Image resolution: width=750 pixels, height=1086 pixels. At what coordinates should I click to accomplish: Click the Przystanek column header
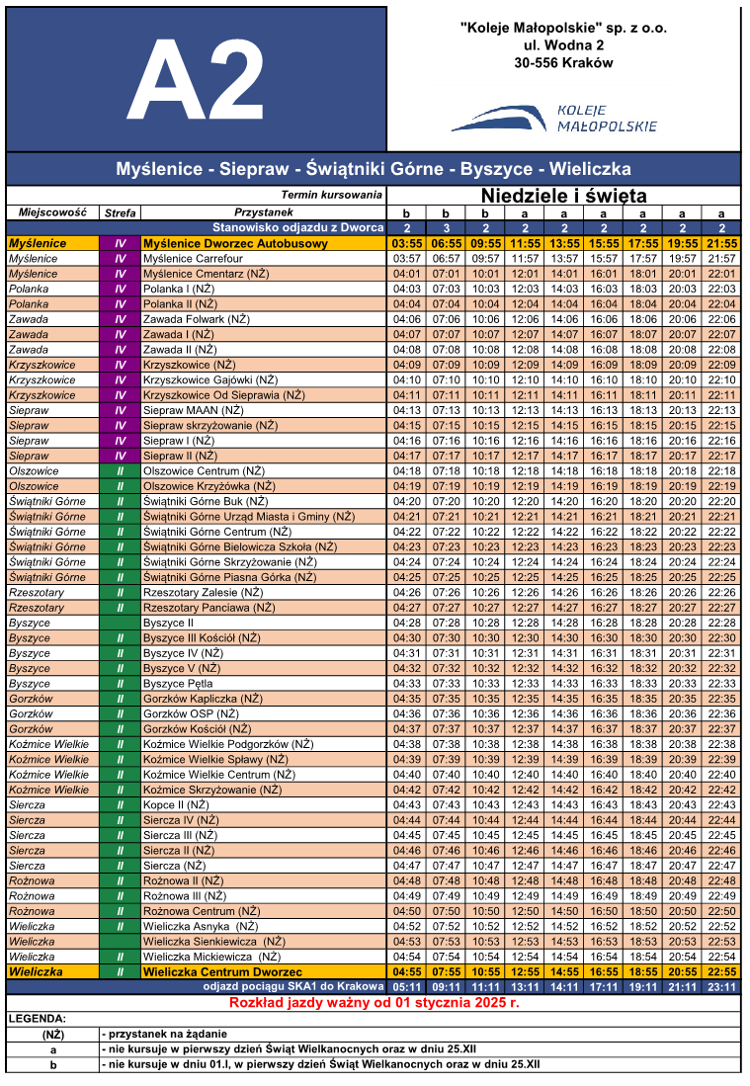pos(263,212)
